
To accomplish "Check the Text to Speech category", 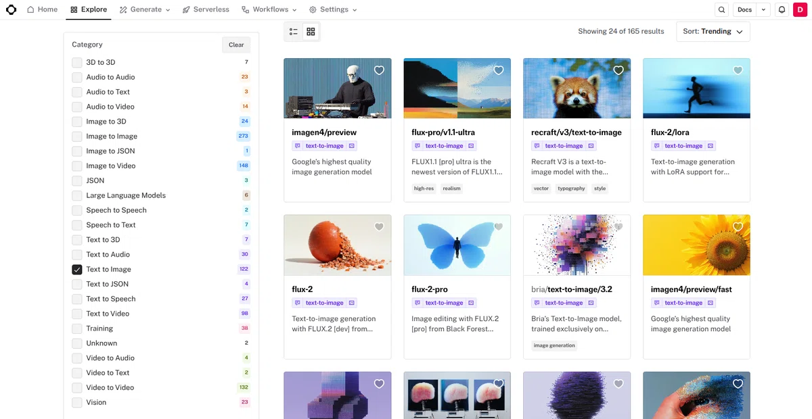I will [x=77, y=299].
